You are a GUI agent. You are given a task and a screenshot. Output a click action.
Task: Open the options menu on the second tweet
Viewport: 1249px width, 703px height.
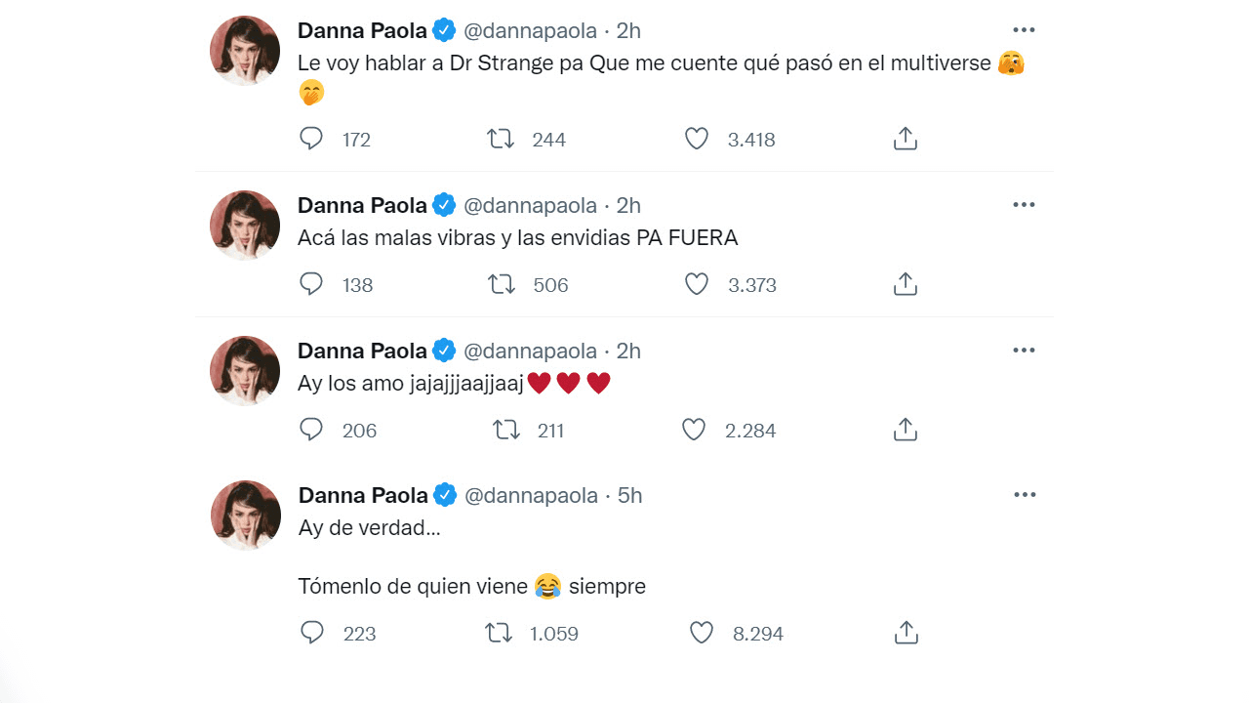click(x=1024, y=204)
